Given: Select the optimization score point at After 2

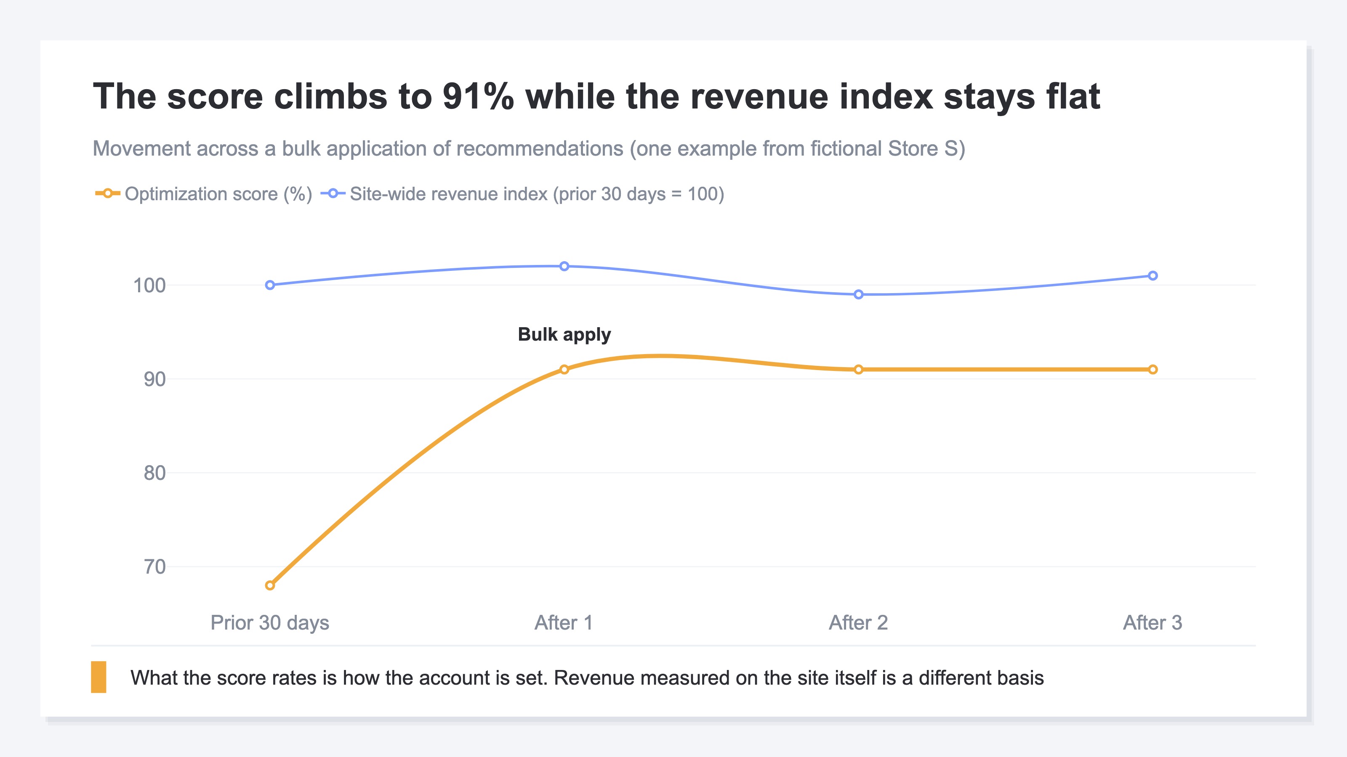Looking at the screenshot, I should [859, 369].
